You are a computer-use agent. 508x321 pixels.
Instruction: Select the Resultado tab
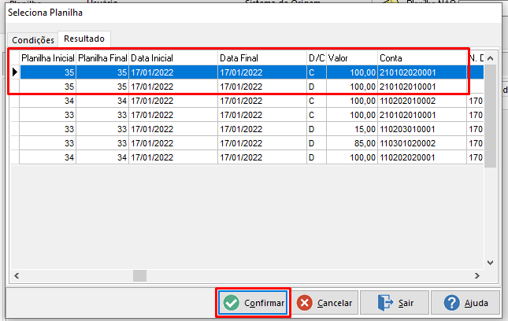click(x=84, y=39)
